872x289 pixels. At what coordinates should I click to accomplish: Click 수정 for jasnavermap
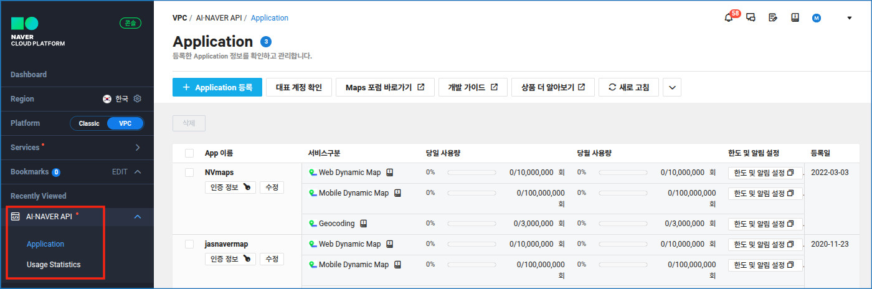click(x=272, y=258)
